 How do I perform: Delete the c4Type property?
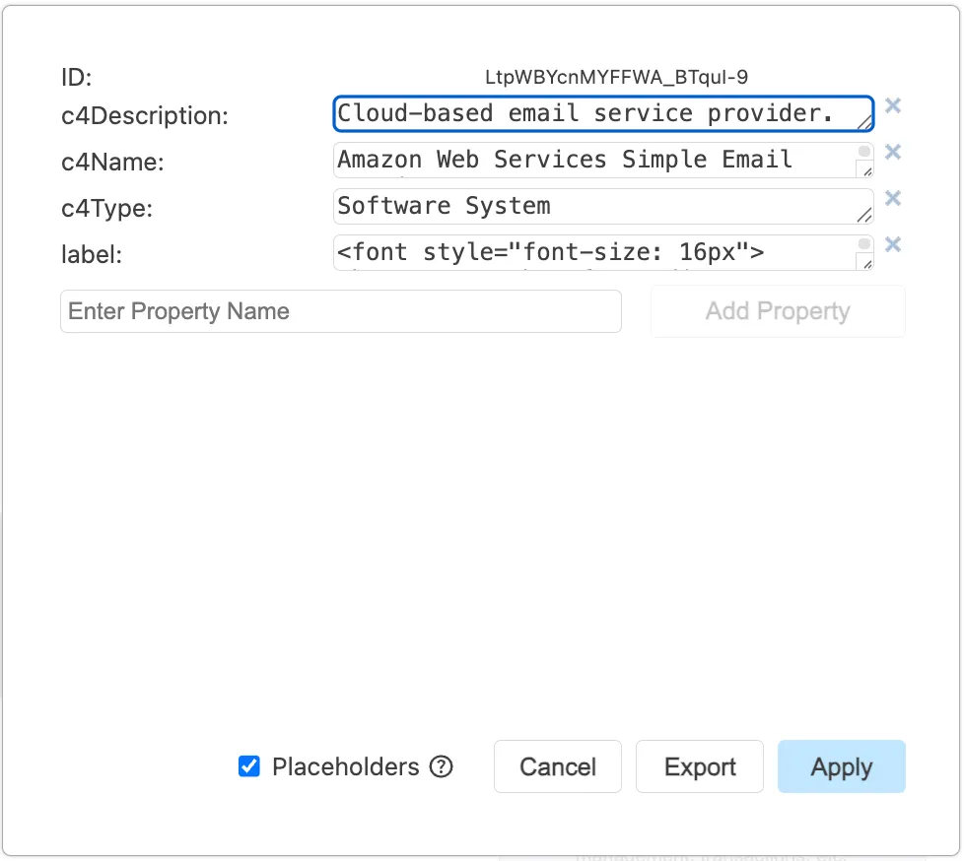click(x=892, y=198)
